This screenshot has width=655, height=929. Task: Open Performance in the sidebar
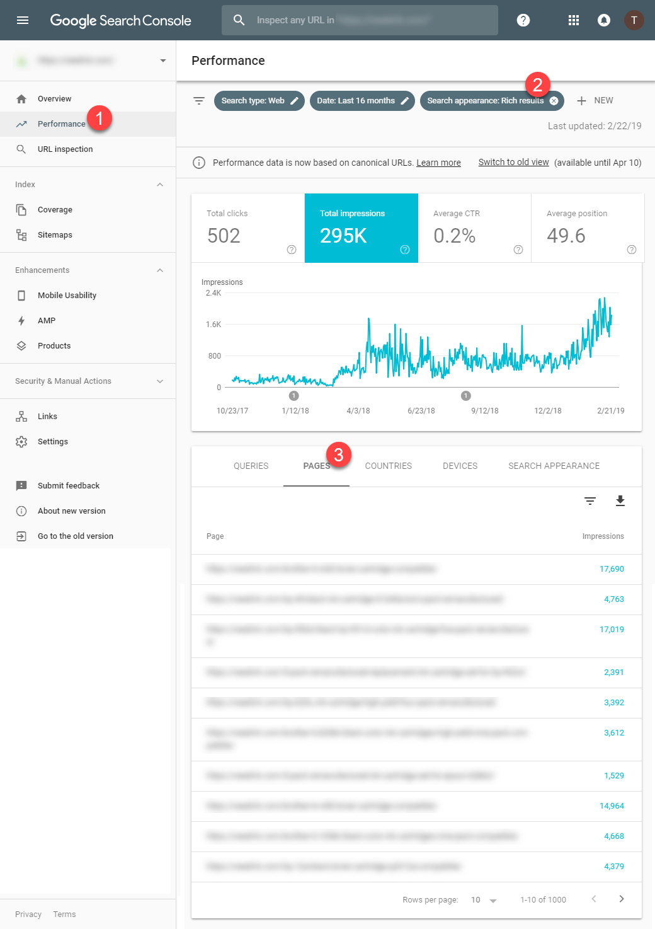pyautogui.click(x=88, y=124)
